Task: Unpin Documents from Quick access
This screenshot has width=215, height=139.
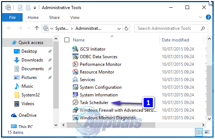Action: click(50, 69)
